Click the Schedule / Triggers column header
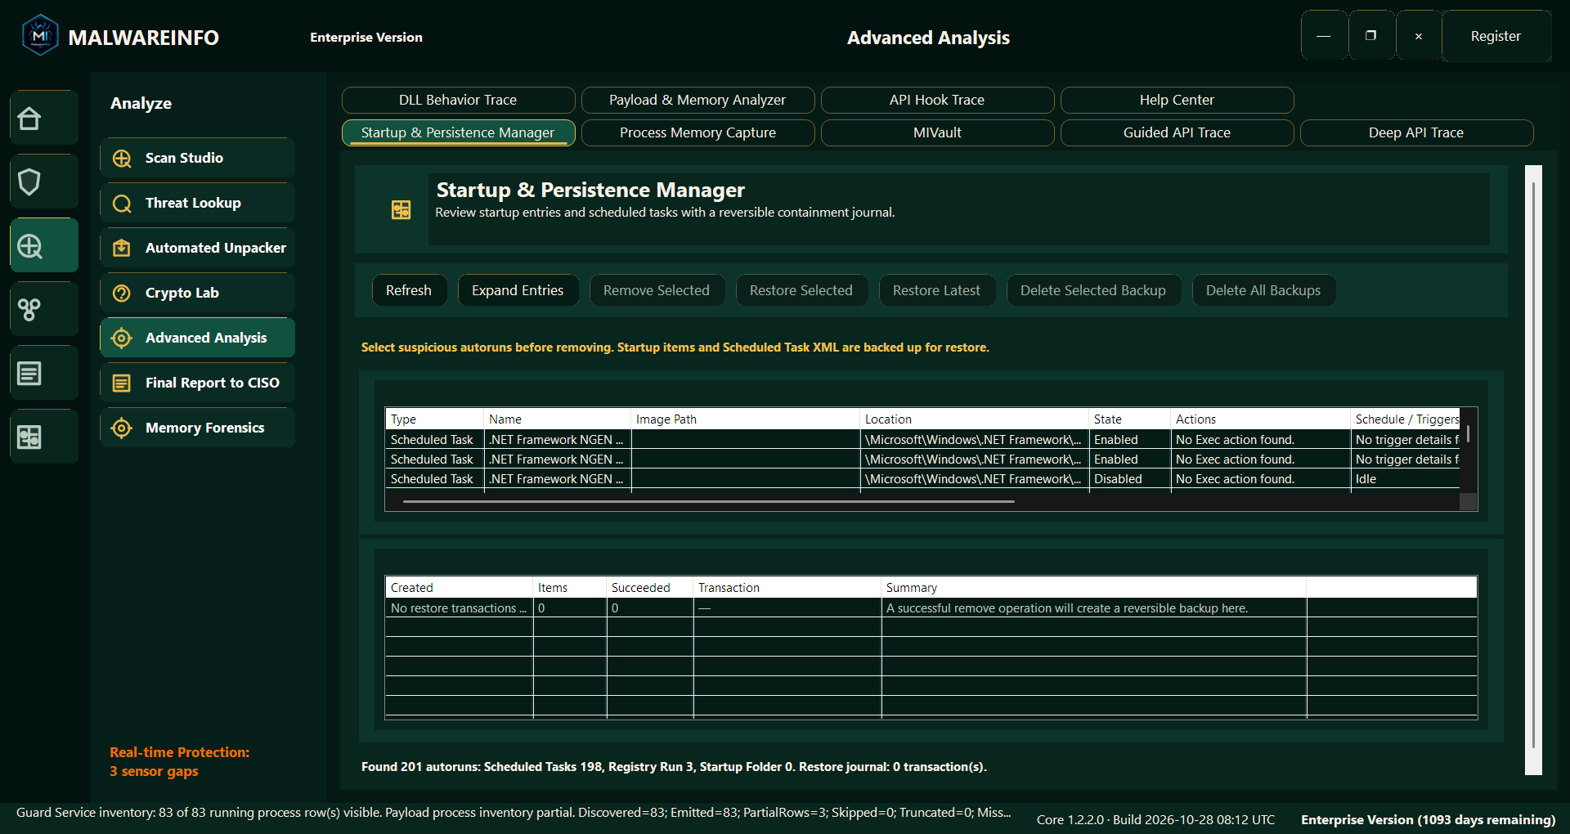This screenshot has width=1570, height=834. click(1406, 419)
